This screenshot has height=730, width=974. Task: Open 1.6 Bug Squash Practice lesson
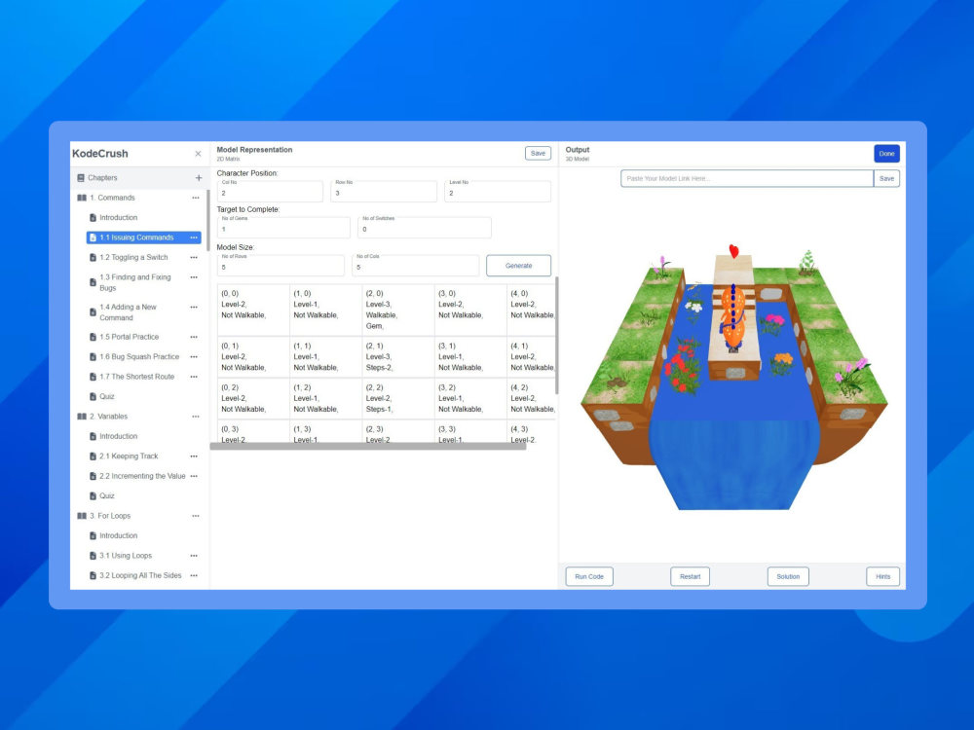(139, 357)
